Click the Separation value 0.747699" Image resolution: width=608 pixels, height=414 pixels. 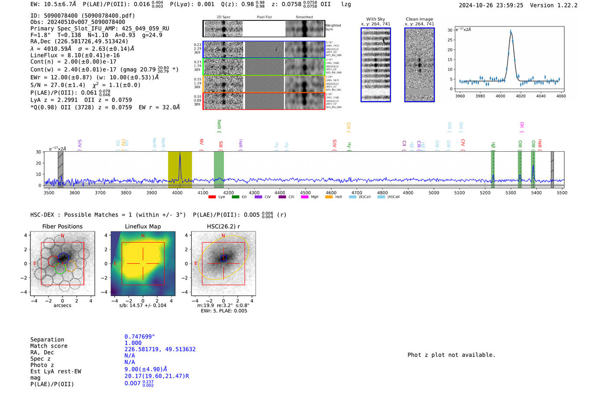pos(139,337)
